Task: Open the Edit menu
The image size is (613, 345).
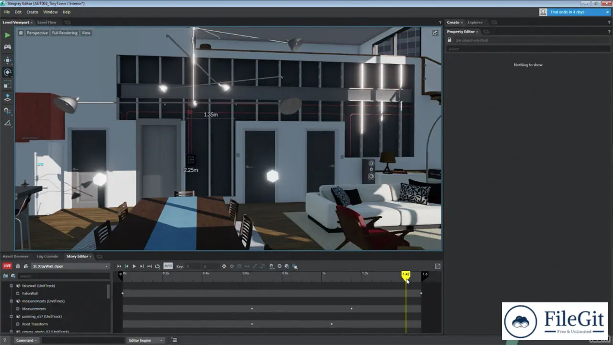Action: 18,12
